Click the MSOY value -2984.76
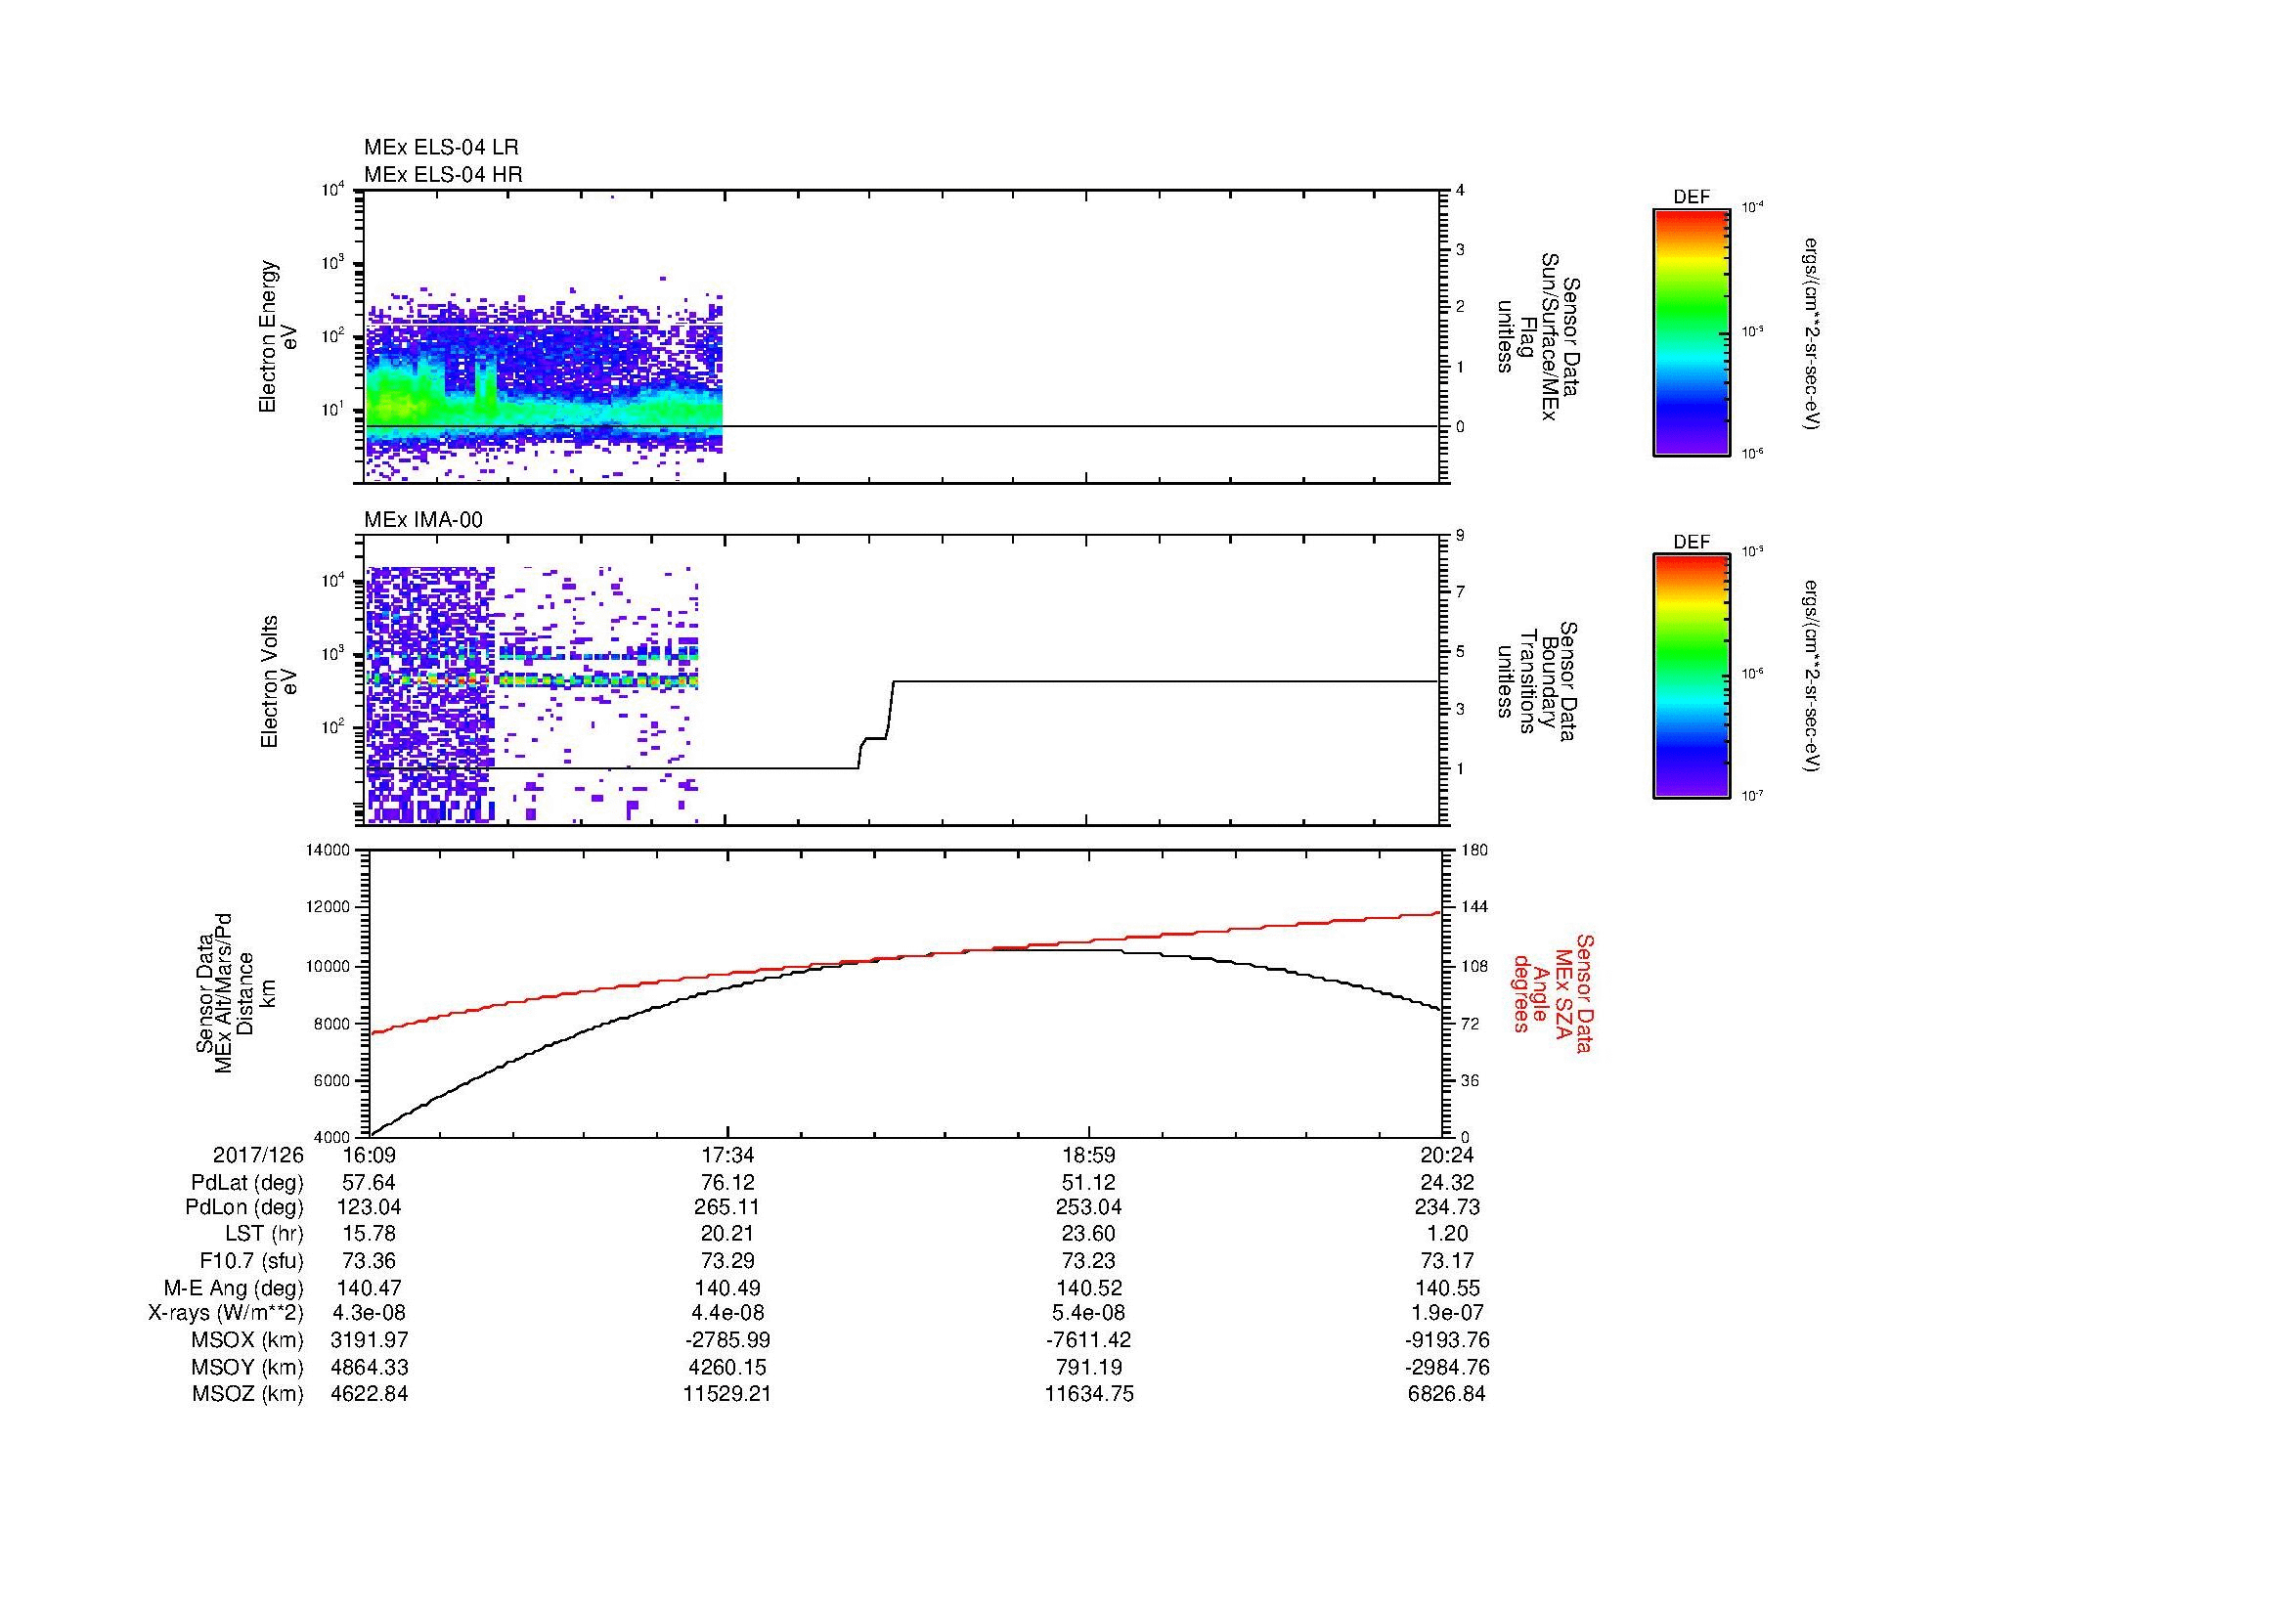The height and width of the screenshot is (1616, 2287). pyautogui.click(x=1449, y=1367)
